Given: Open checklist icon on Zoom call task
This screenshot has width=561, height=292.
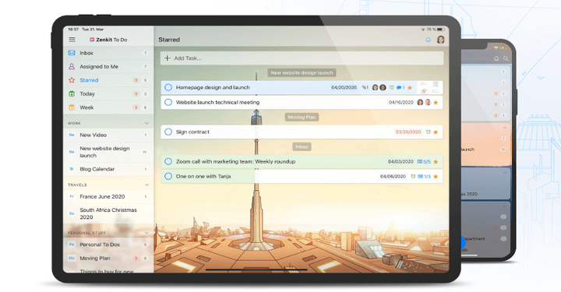Looking at the screenshot, I should point(420,161).
